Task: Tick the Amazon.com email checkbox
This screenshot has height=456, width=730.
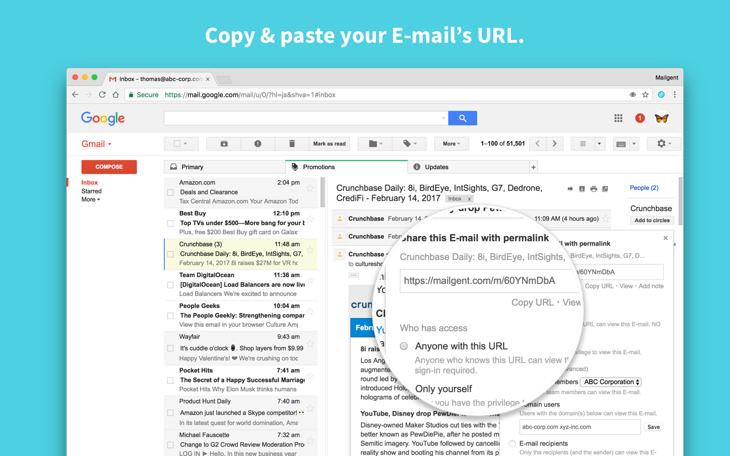Action: [170, 193]
